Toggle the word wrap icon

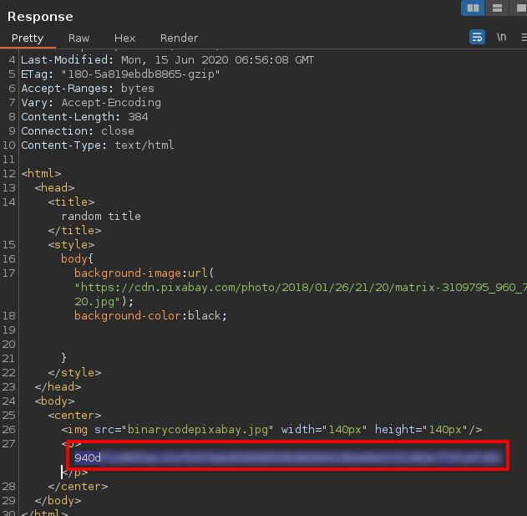pyautogui.click(x=477, y=38)
